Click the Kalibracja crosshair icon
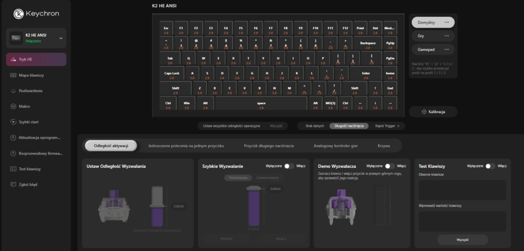 [424, 112]
